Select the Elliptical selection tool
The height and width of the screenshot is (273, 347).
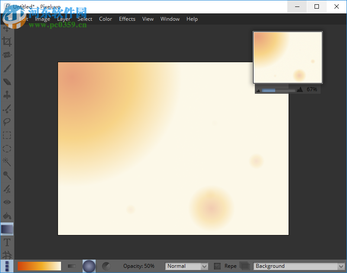point(7,149)
